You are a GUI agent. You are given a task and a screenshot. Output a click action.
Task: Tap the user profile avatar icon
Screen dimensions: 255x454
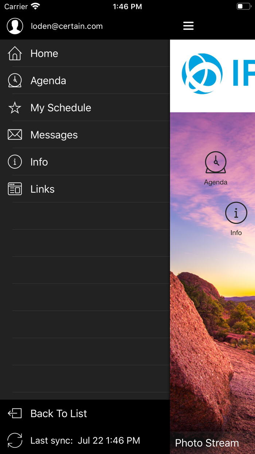(x=15, y=26)
